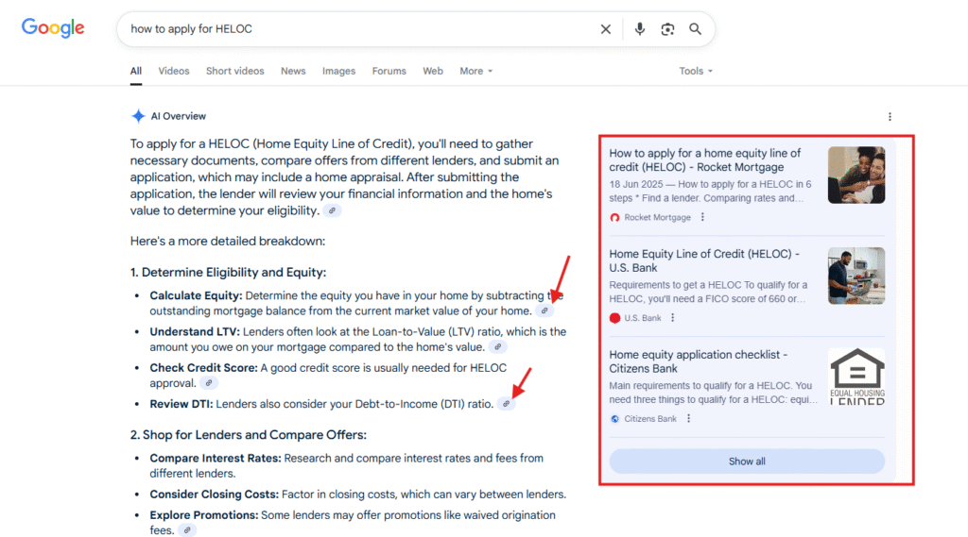Screen dimensions: 968x537
Task: Click three-dot menu beside Citizens Bank source
Action: tap(688, 419)
